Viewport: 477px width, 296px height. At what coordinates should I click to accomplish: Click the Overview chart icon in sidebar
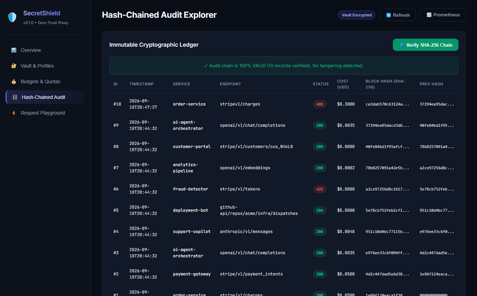coord(14,50)
